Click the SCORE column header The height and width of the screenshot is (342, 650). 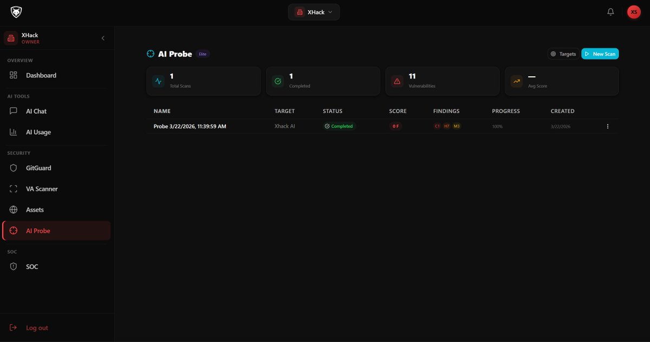tap(398, 111)
